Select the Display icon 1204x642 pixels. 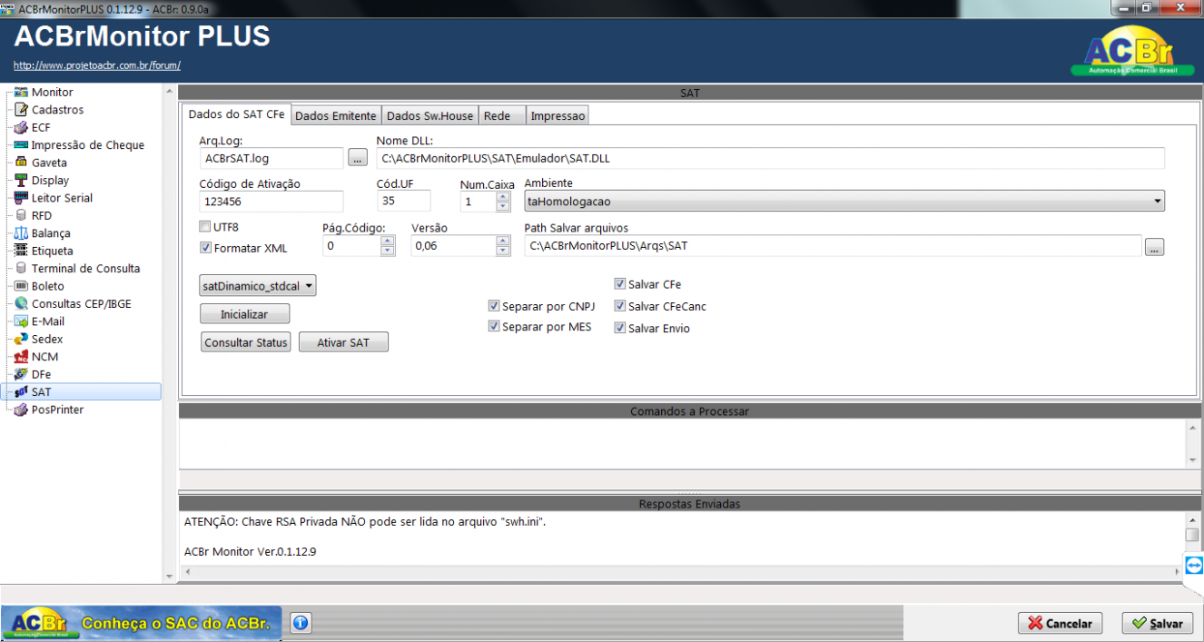[21, 181]
